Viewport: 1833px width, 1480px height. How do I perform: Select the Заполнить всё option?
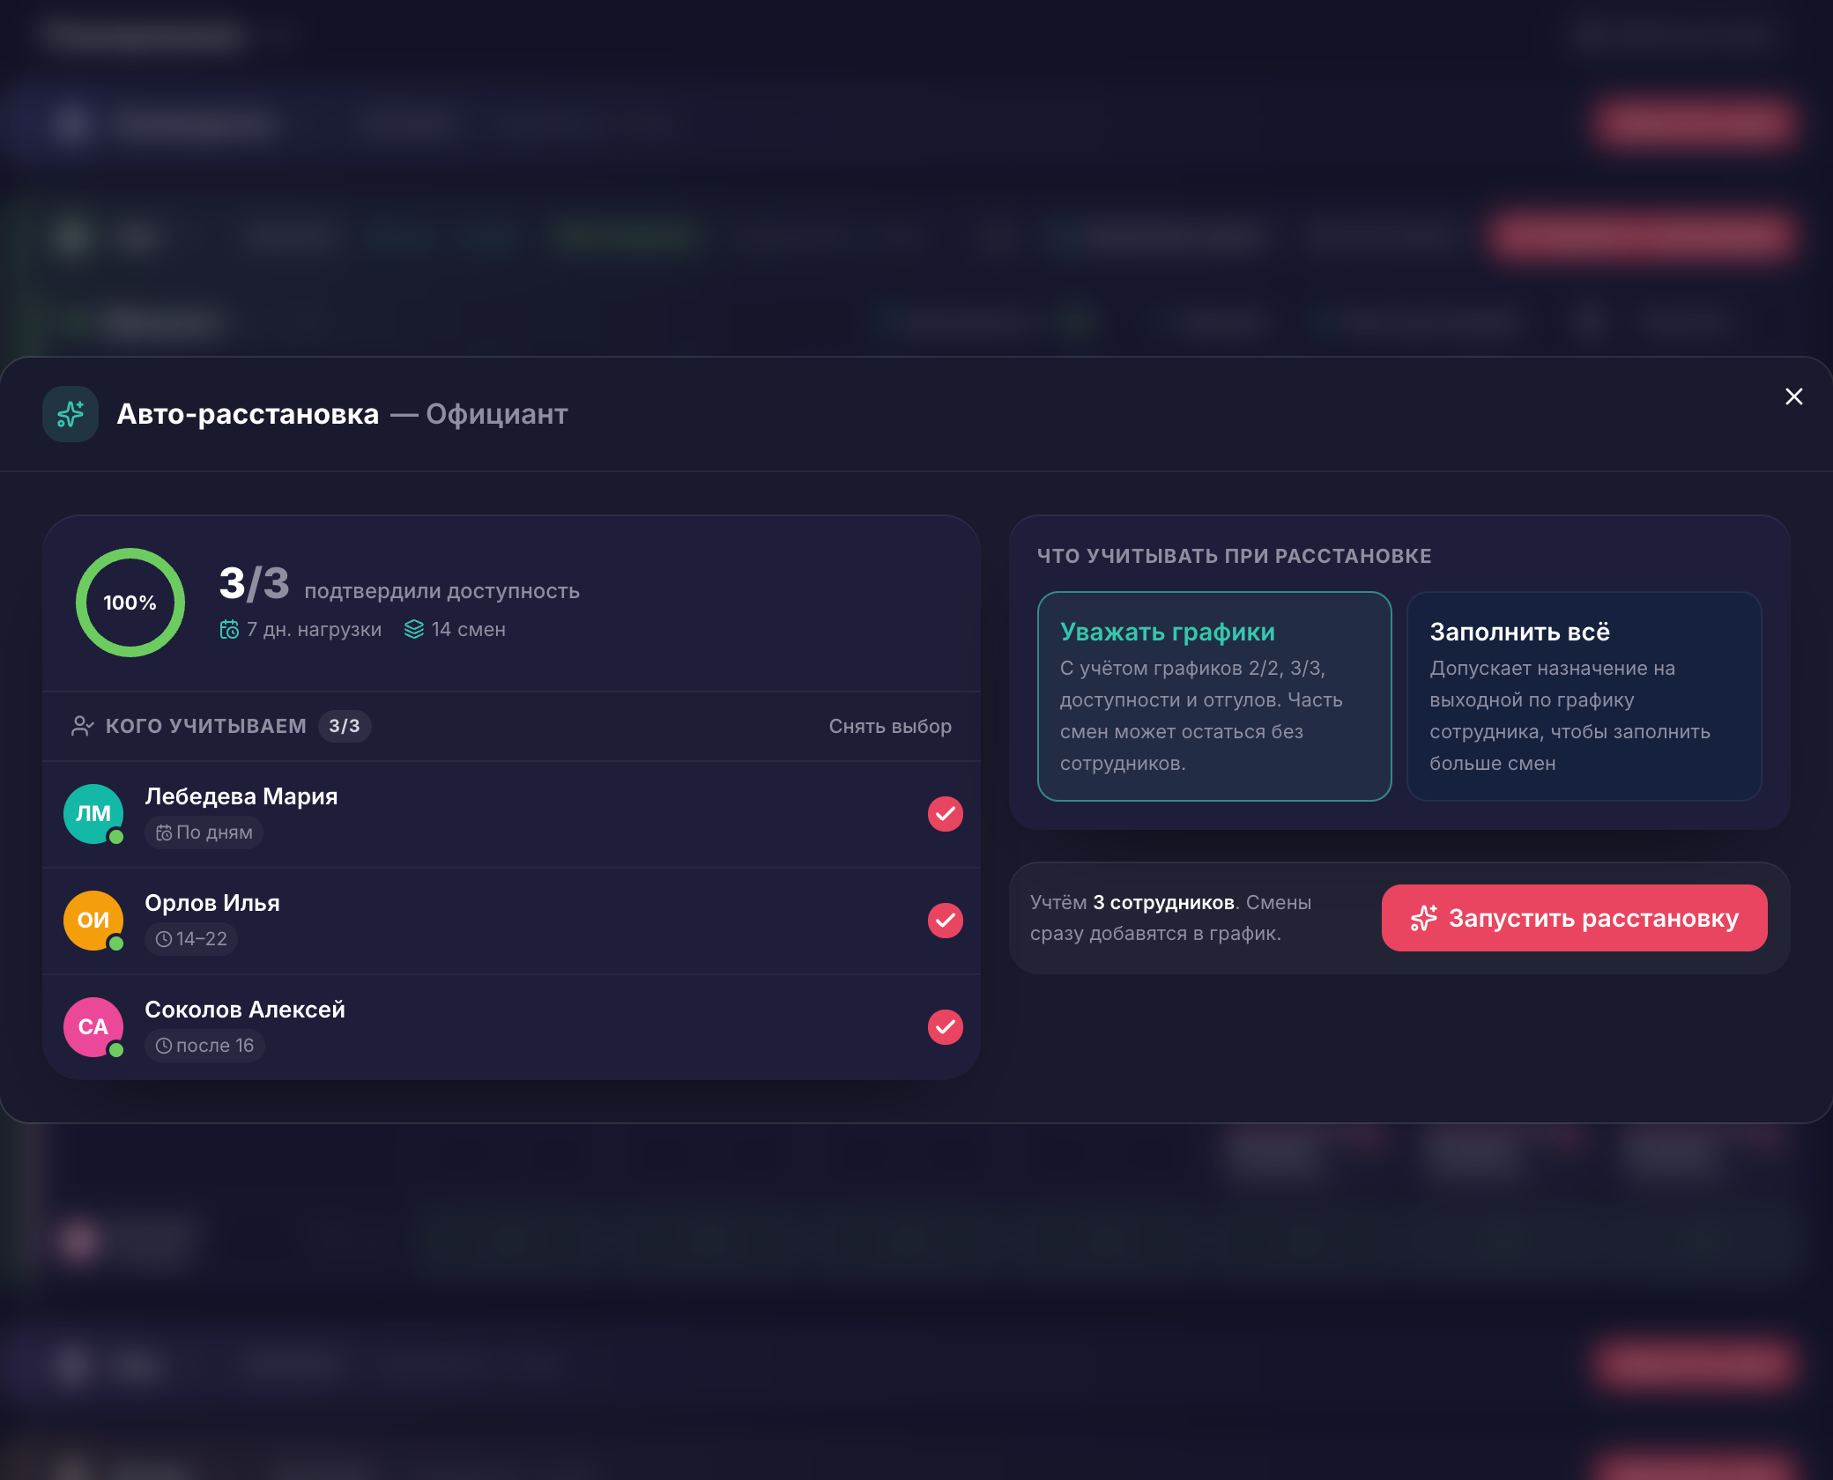pyautogui.click(x=1584, y=696)
